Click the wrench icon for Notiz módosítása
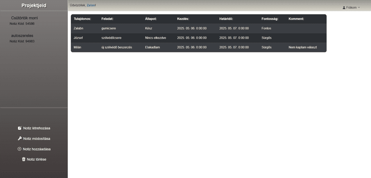 [x=20, y=139]
